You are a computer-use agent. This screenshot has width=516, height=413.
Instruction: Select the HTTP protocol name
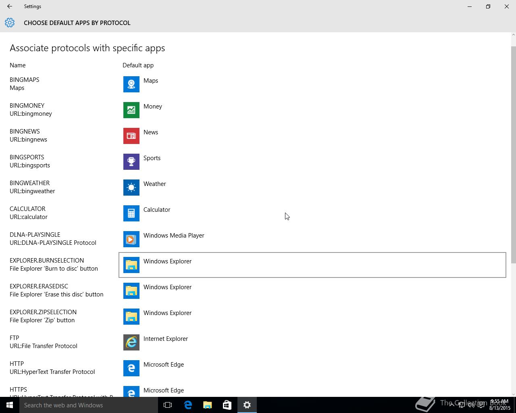pos(17,364)
